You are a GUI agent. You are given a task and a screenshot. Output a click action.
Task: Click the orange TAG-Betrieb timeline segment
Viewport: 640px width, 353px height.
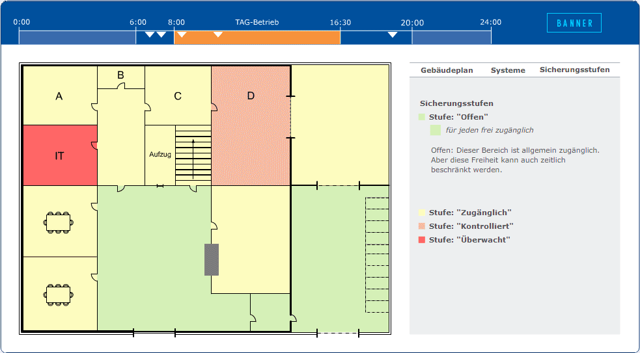(x=257, y=38)
